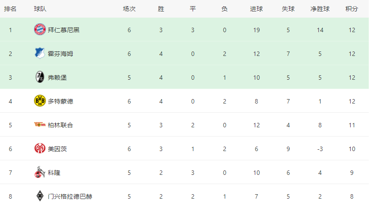Image resolution: width=371 pixels, height=207 pixels.
Task: Open the 多特蒙德 team name link
Action: (61, 101)
